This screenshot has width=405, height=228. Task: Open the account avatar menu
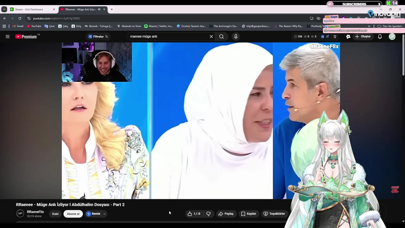[392, 36]
